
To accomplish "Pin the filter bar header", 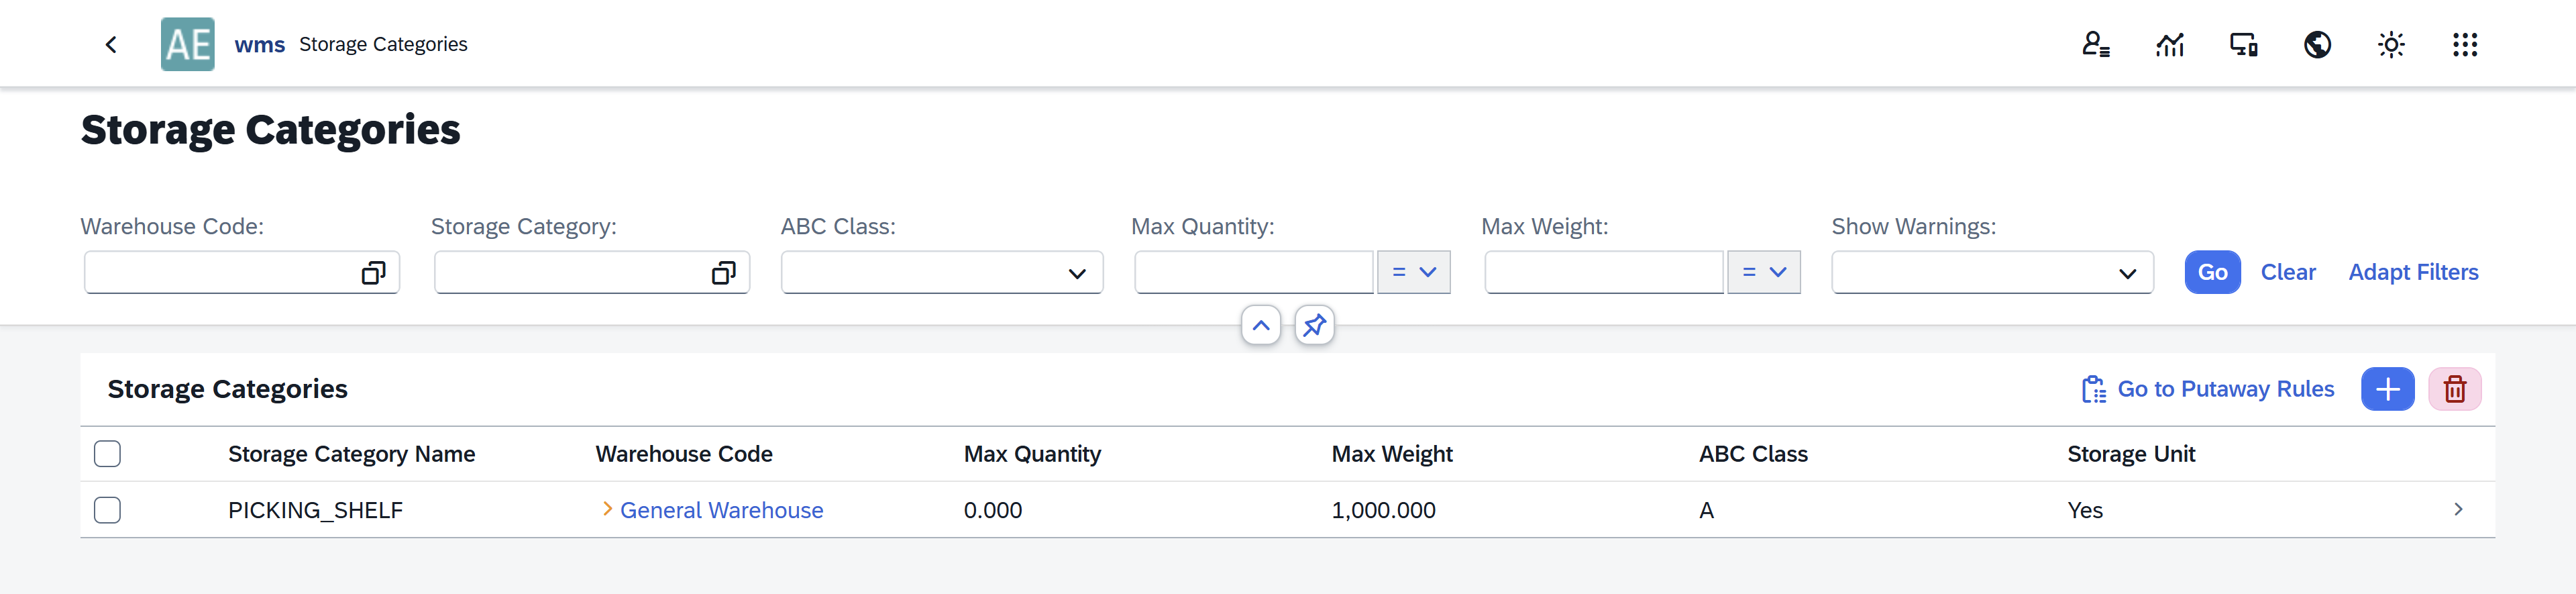I will tap(1314, 325).
